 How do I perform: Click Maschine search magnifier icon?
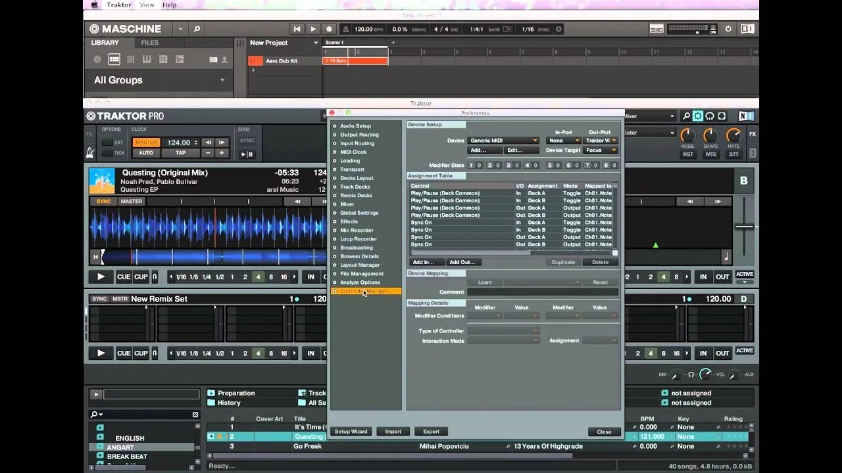[x=196, y=29]
